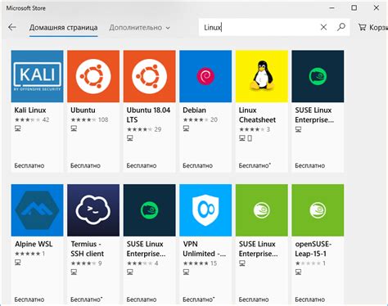This screenshot has height=306, width=388.
Task: Open the Linux Cheatsheet penguin icon
Action: coord(262,76)
